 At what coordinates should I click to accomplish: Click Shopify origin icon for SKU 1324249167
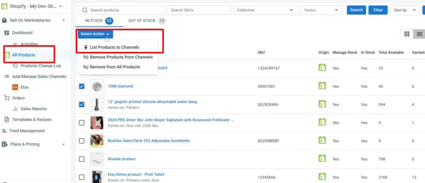coord(322,68)
